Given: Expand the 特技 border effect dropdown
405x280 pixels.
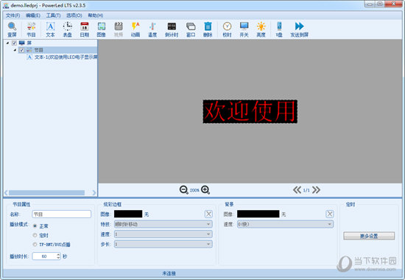Looking at the screenshot, I should [x=163, y=224].
